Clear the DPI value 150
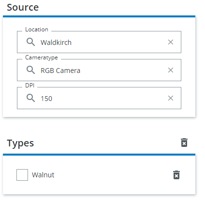The width and height of the screenshot is (205, 201). [x=171, y=98]
